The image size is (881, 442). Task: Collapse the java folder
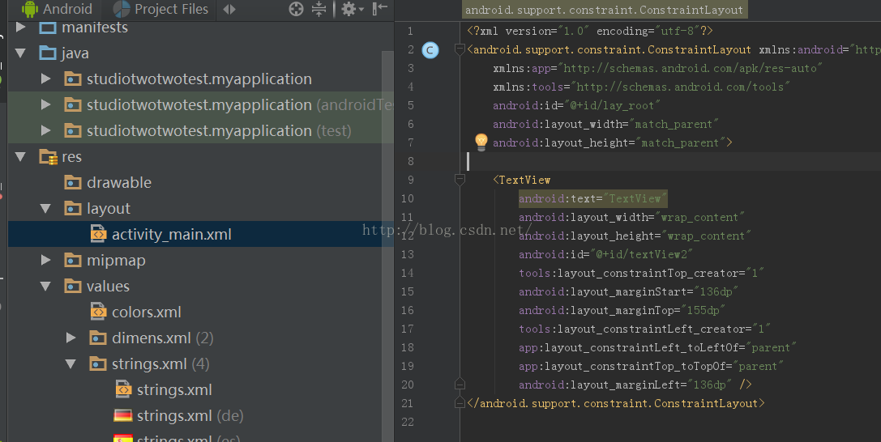coord(21,53)
